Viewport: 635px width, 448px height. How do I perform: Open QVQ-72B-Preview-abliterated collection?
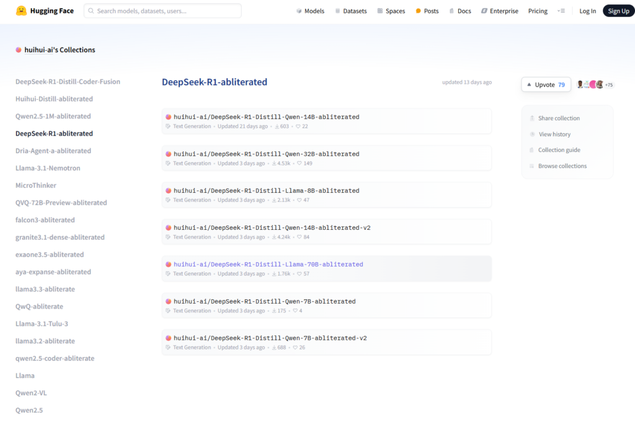tap(61, 203)
